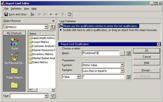The height and width of the screenshot is (102, 163).
Task: Select the highlighted Set qualification line
Action: click(99, 26)
